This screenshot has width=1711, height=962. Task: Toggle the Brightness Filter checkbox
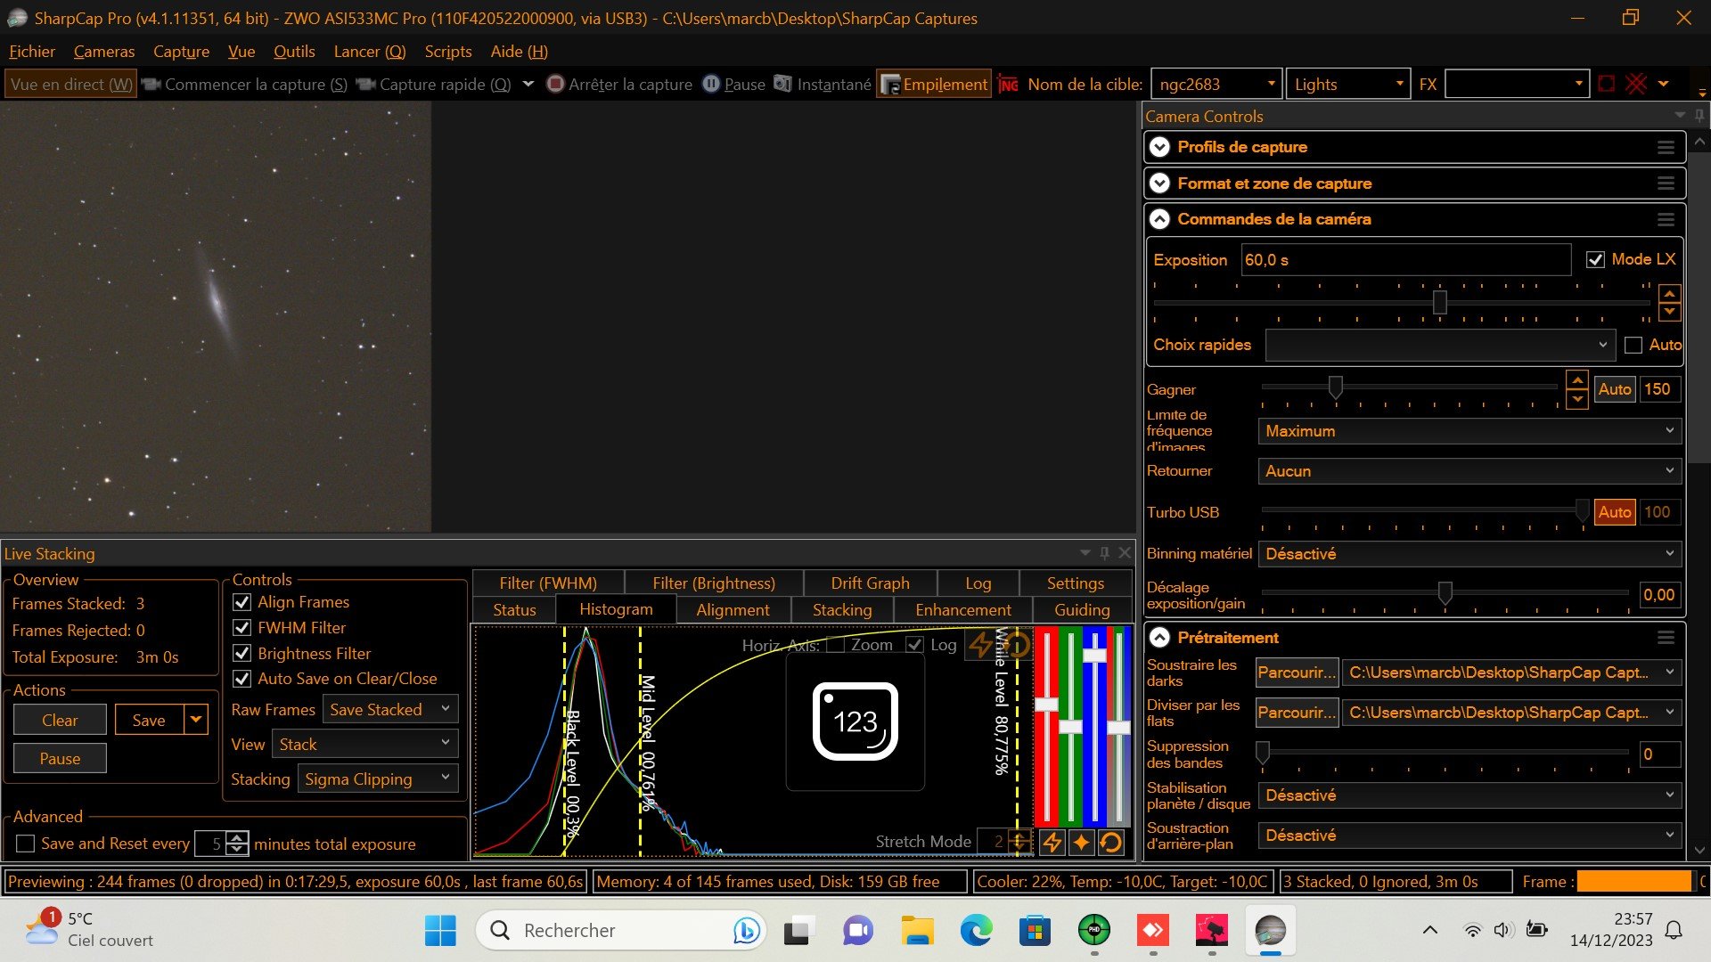(x=242, y=654)
